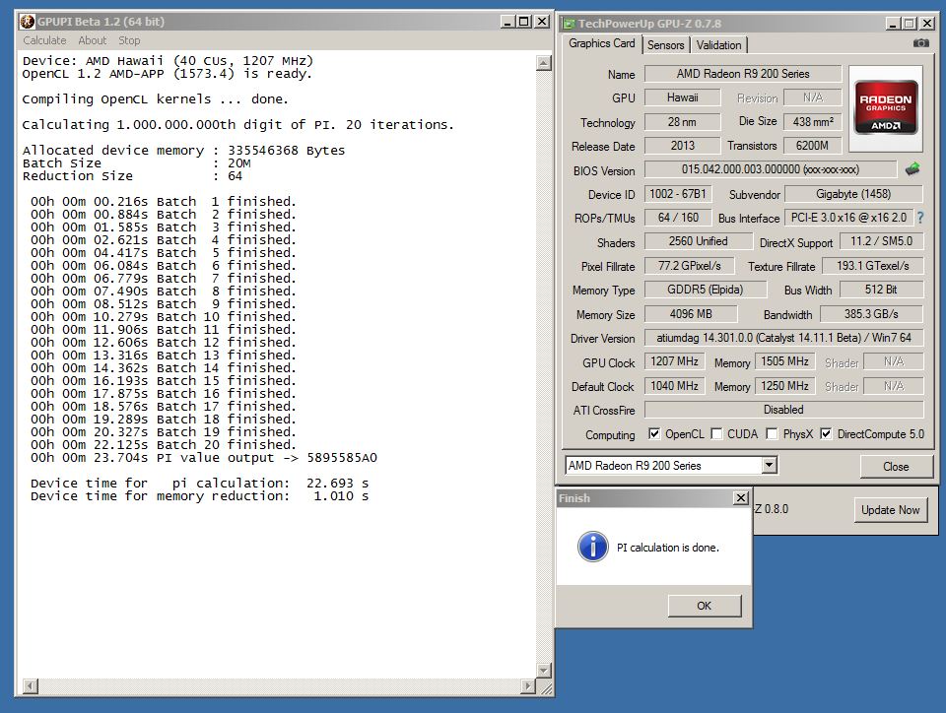Click the Memory Type GDDR5 (Elpida) field
The image size is (946, 713).
point(706,290)
